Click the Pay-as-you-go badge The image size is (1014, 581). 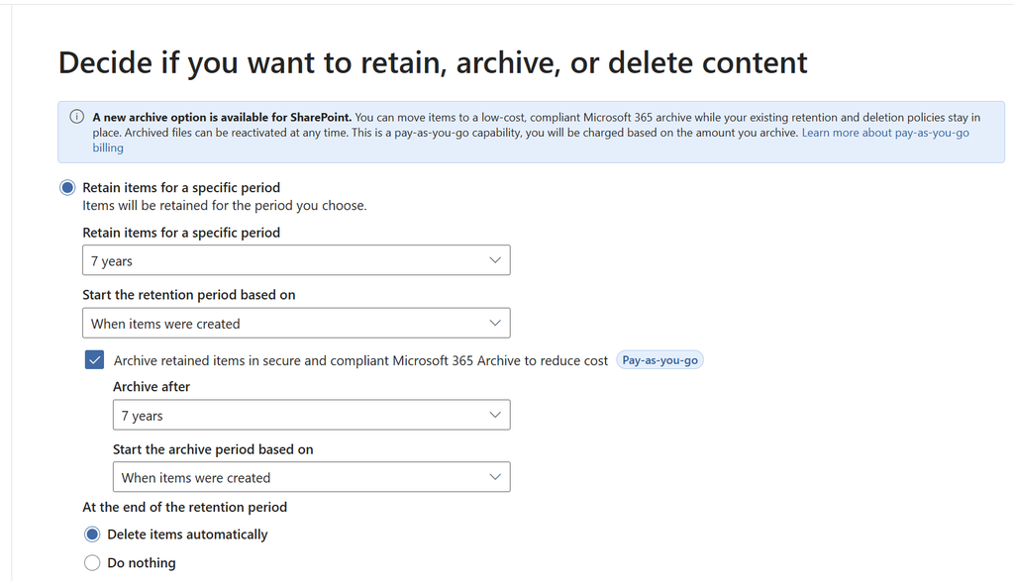tap(659, 360)
